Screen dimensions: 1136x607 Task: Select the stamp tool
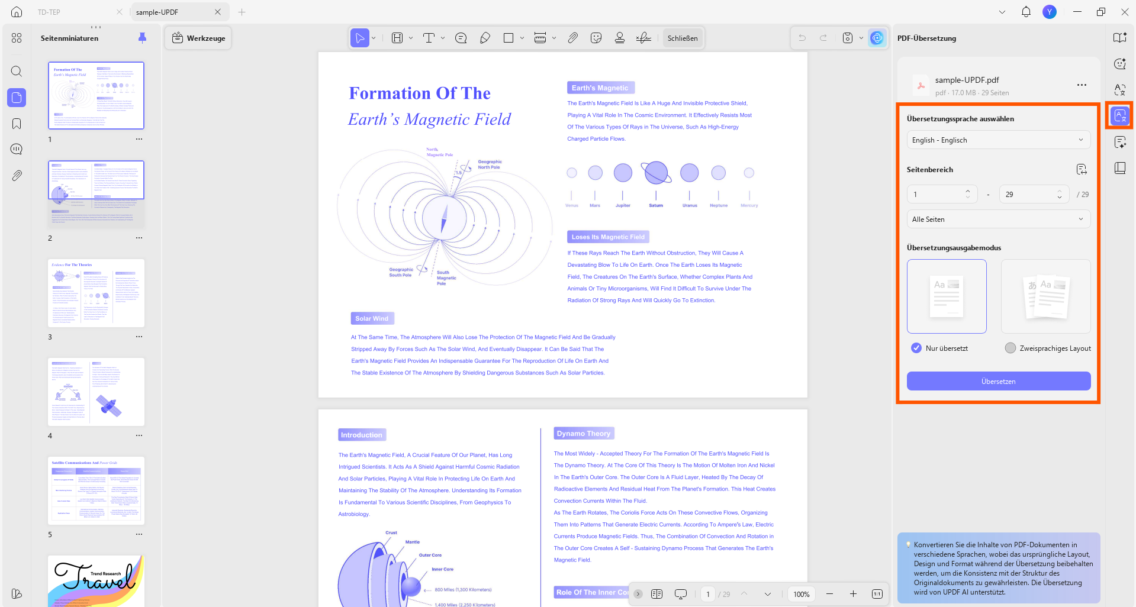pos(620,38)
